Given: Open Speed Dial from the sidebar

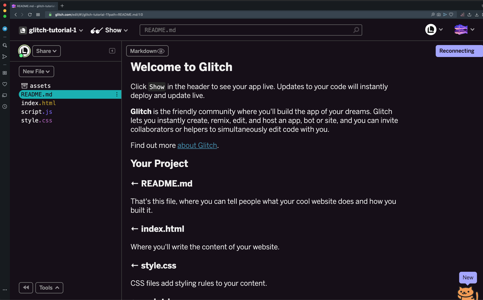Looking at the screenshot, I should (x=5, y=73).
